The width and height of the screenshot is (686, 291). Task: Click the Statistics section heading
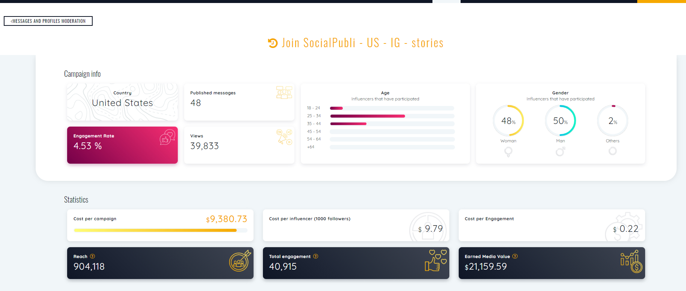click(x=76, y=200)
